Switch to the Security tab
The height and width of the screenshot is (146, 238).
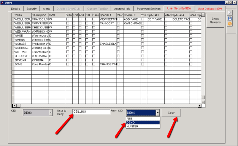pos(32,9)
